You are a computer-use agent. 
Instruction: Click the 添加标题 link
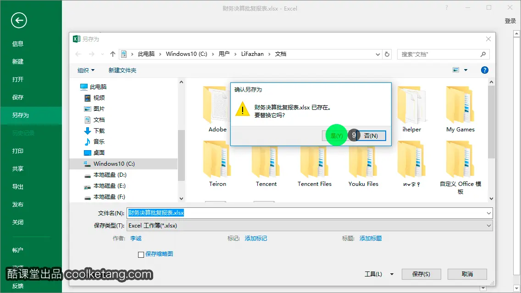371,238
